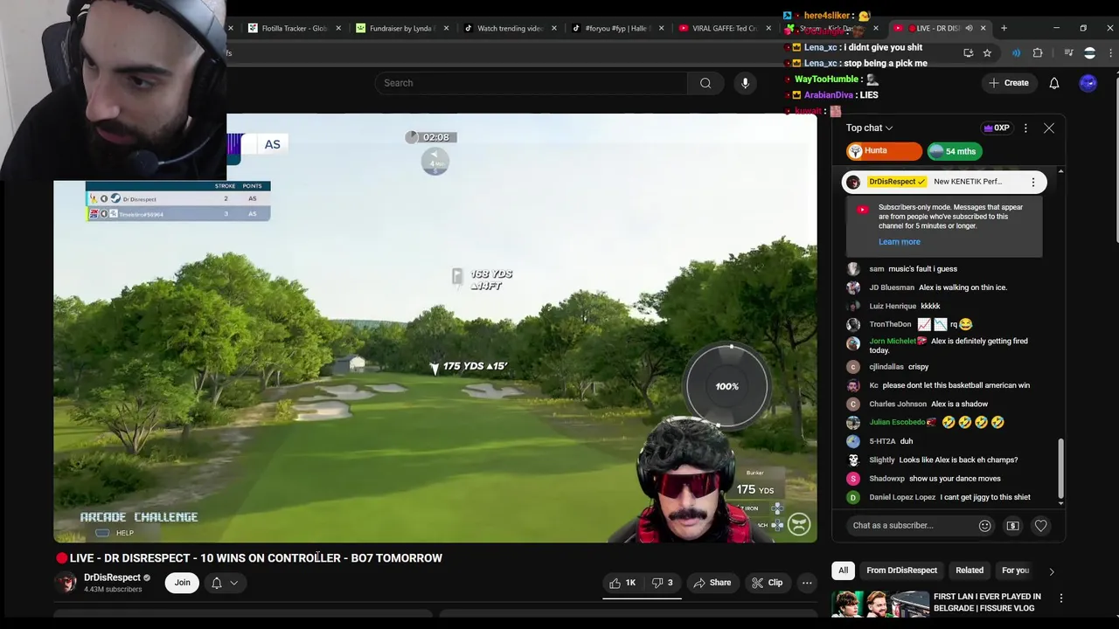This screenshot has width=1119, height=629.
Task: Open new browser tab
Action: coord(1004,28)
